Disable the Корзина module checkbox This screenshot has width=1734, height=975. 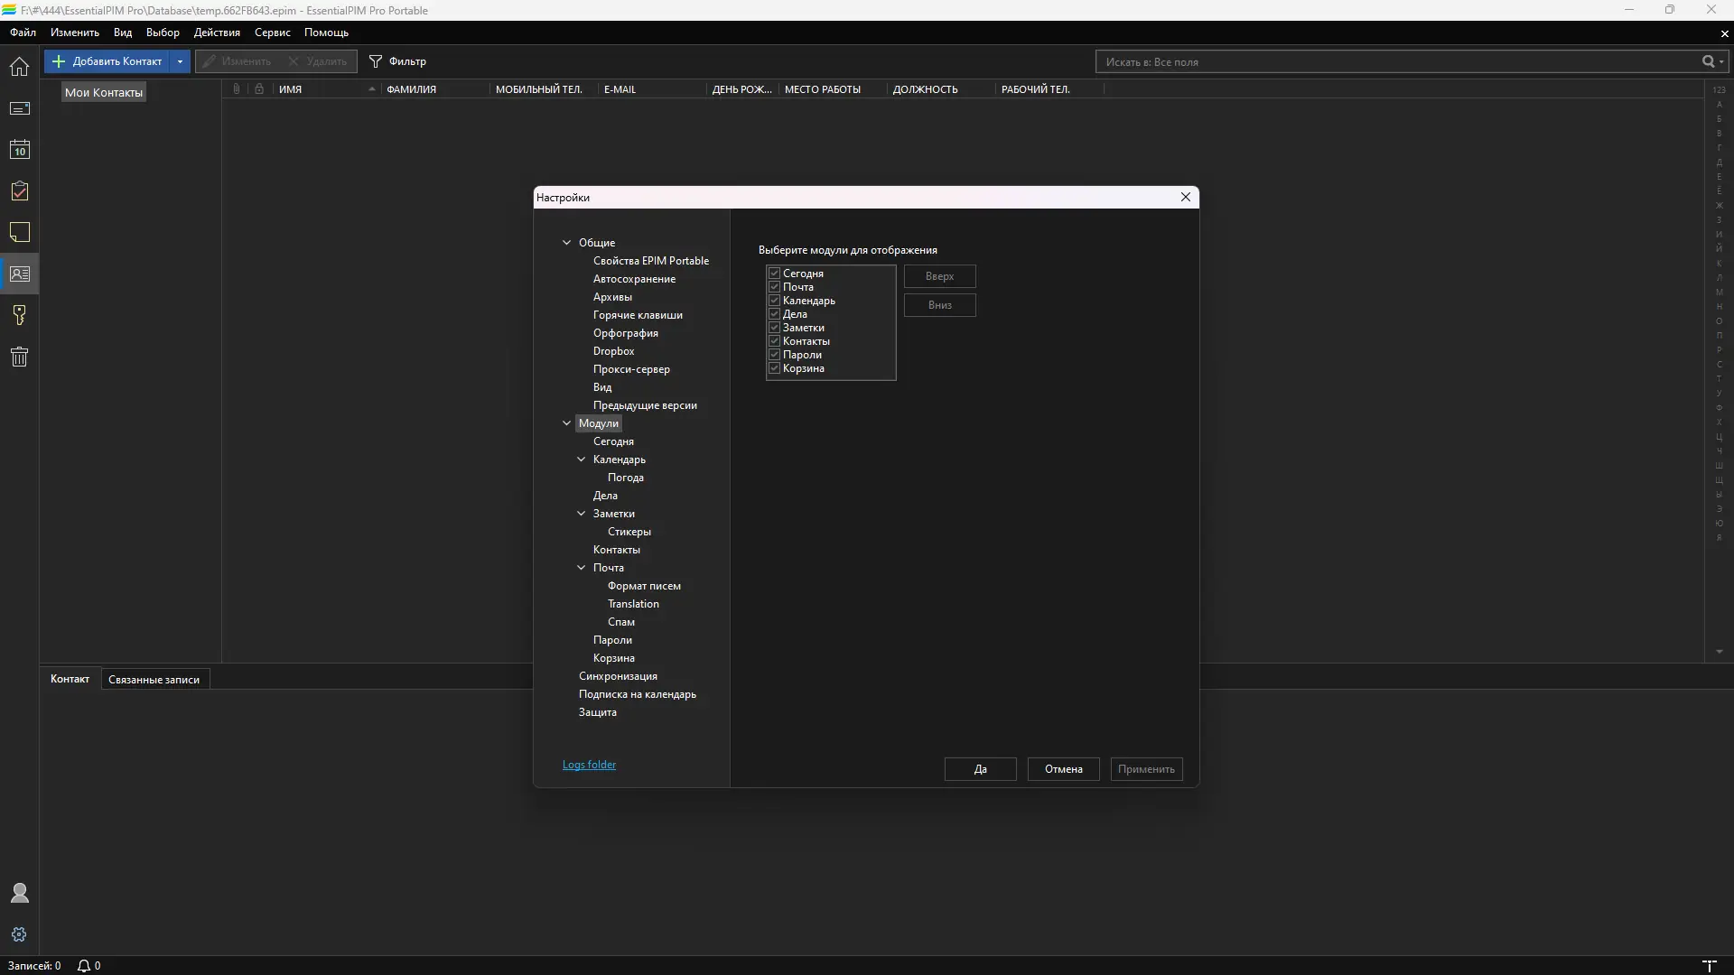pos(774,368)
